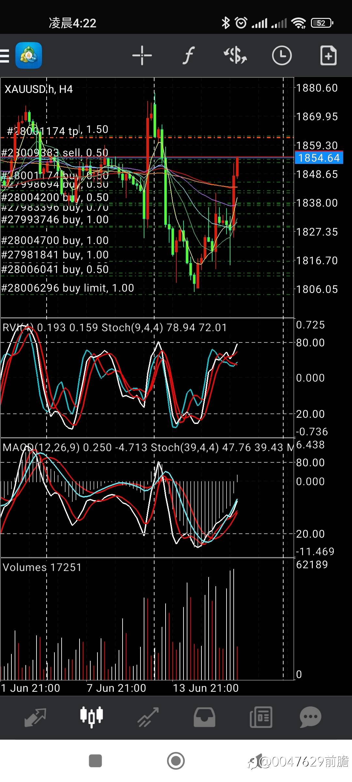Select order #28004200 buy, 0.50 label

point(55,197)
